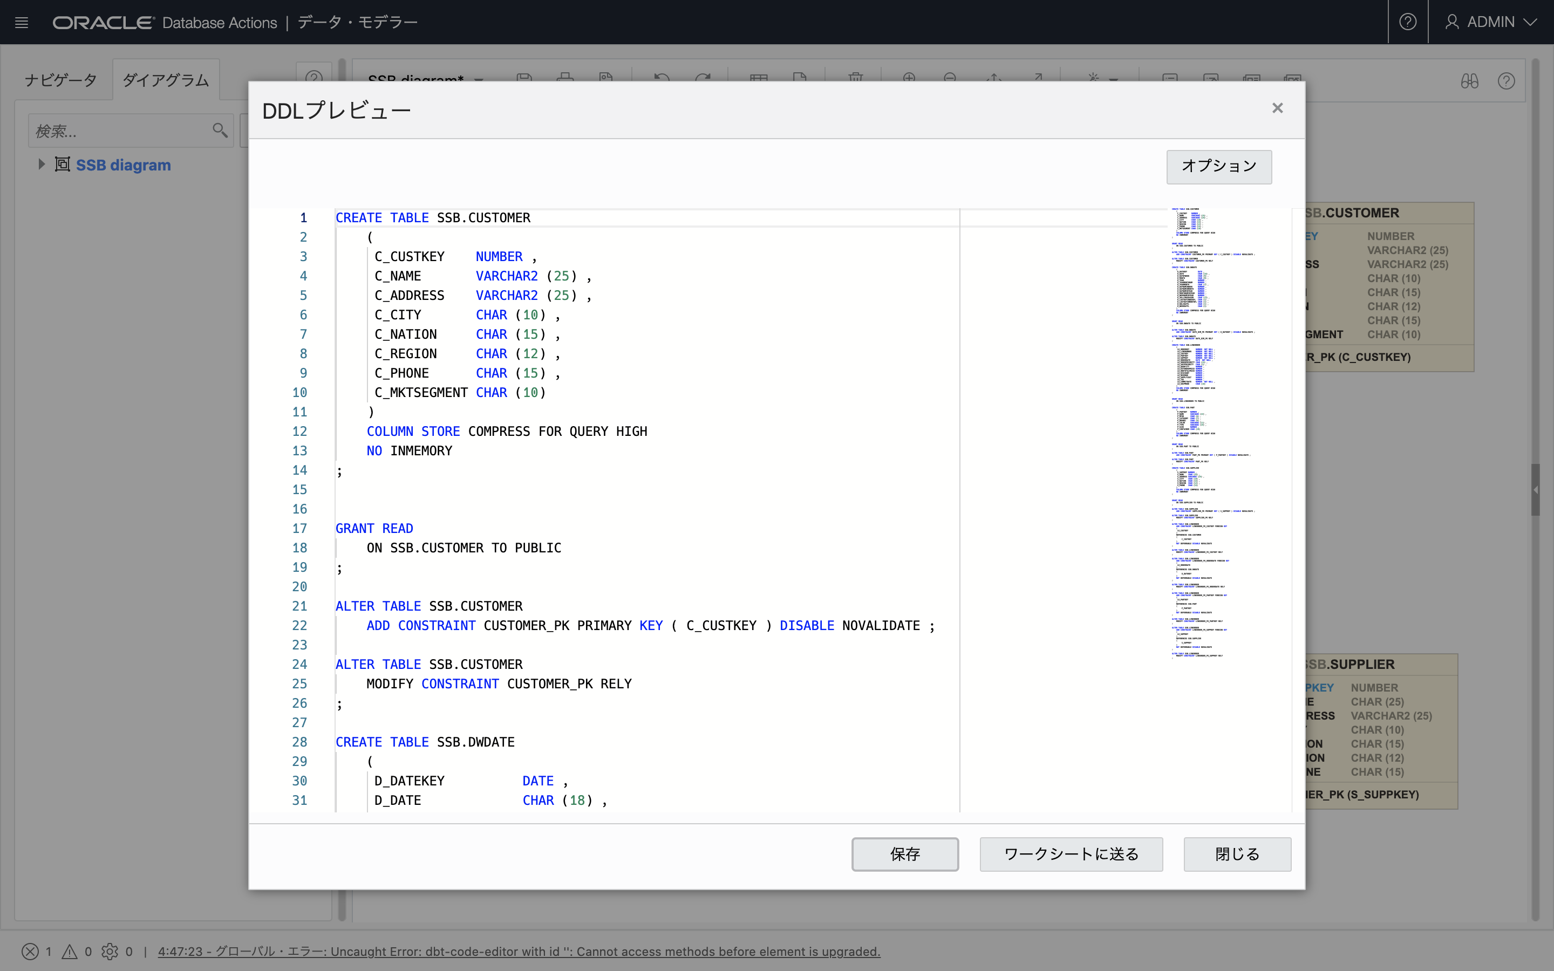
Task: Click the gear processes icon in status bar
Action: (110, 951)
